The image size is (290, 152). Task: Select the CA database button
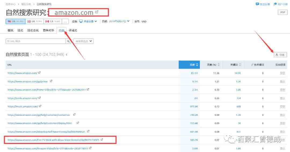point(53,21)
